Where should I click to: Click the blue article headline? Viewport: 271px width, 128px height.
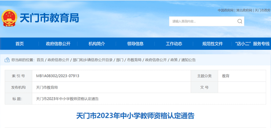135,116
